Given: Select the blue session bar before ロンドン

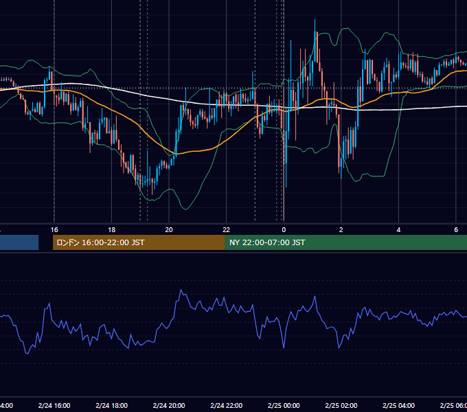Looking at the screenshot, I should 19,242.
